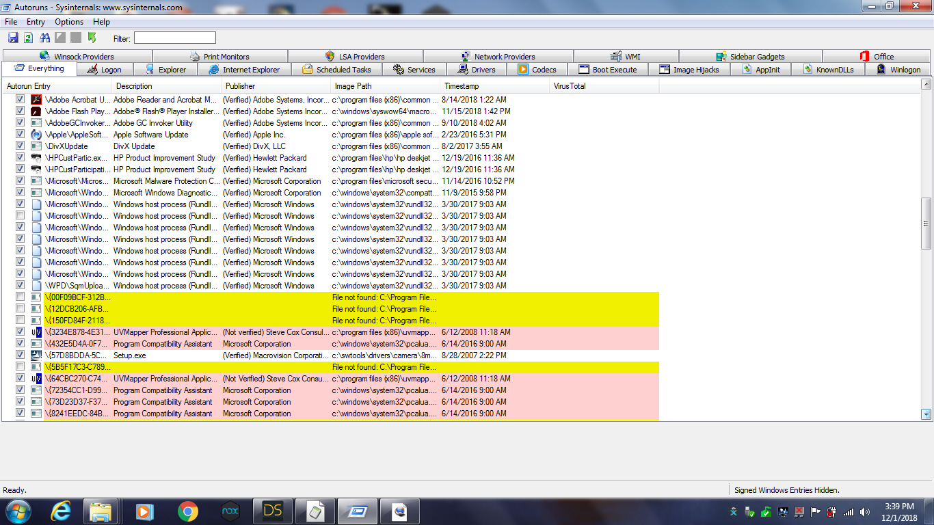Switch to the Codecs tab
934x525 pixels.
pos(537,70)
